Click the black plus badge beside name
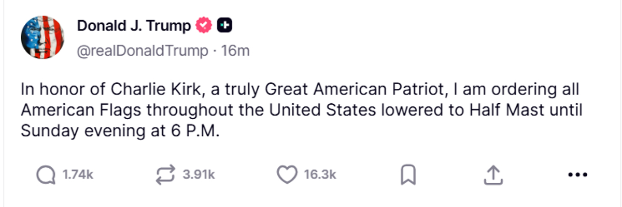The width and height of the screenshot is (622, 207). 224,25
